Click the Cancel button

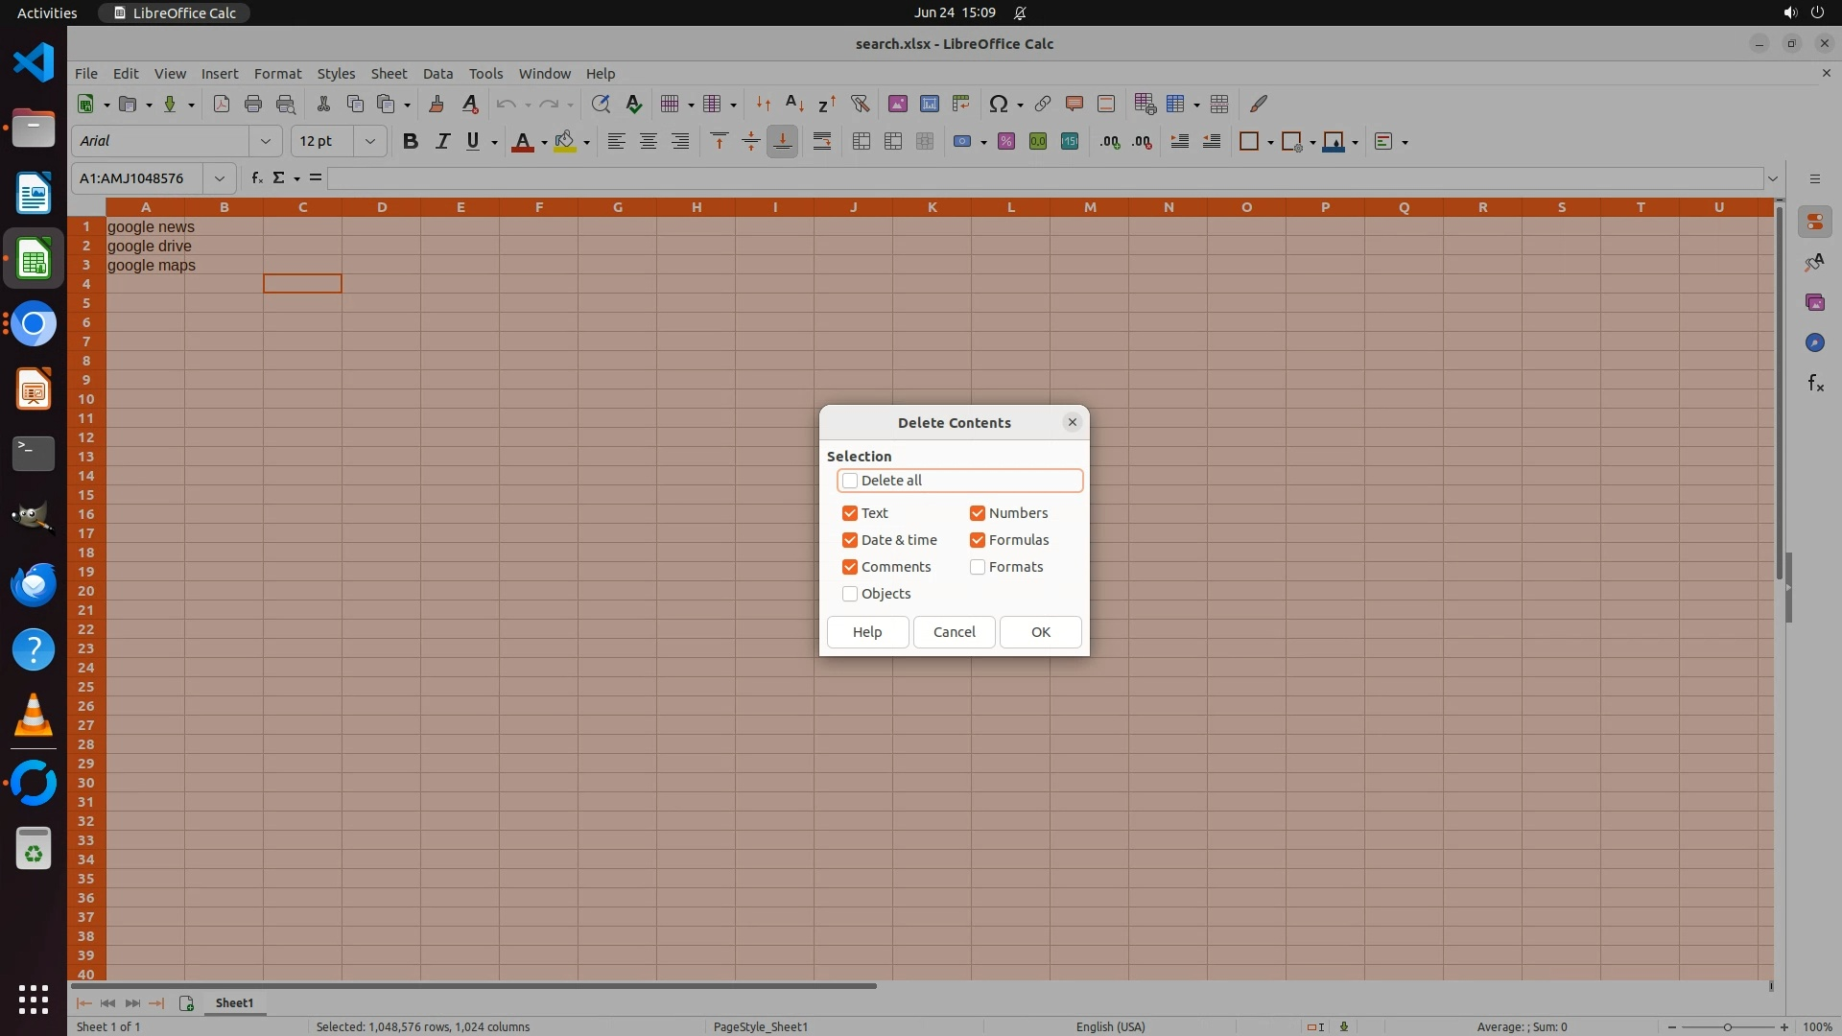tap(954, 632)
